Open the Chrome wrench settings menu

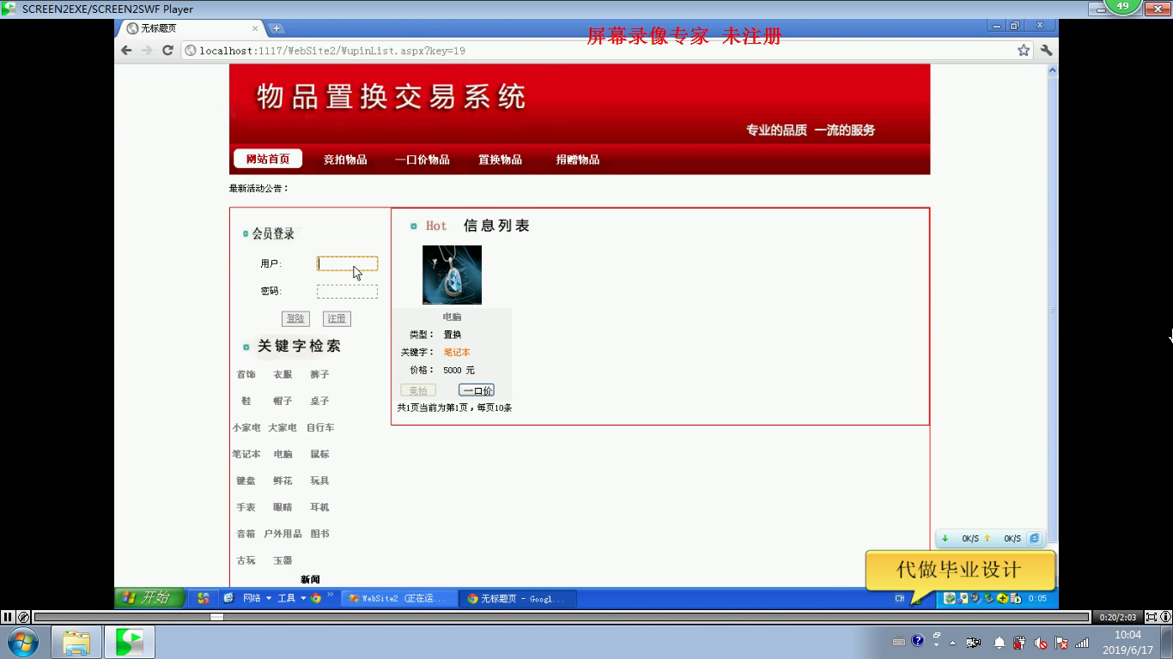[x=1046, y=51]
